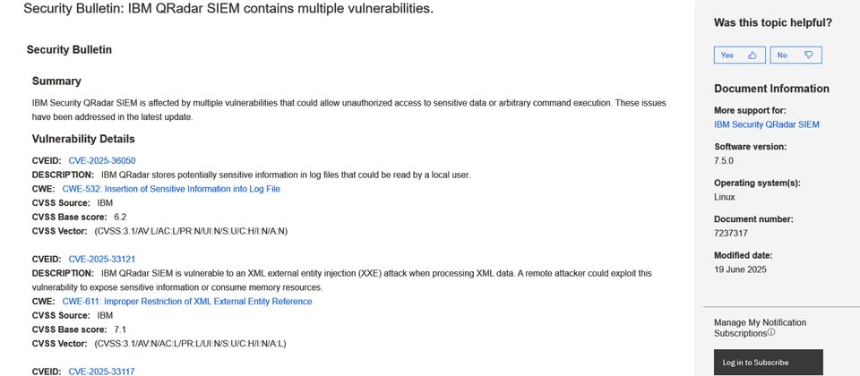Open CWE-611 XML External Entity Reference link
The width and height of the screenshot is (860, 376).
187,301
